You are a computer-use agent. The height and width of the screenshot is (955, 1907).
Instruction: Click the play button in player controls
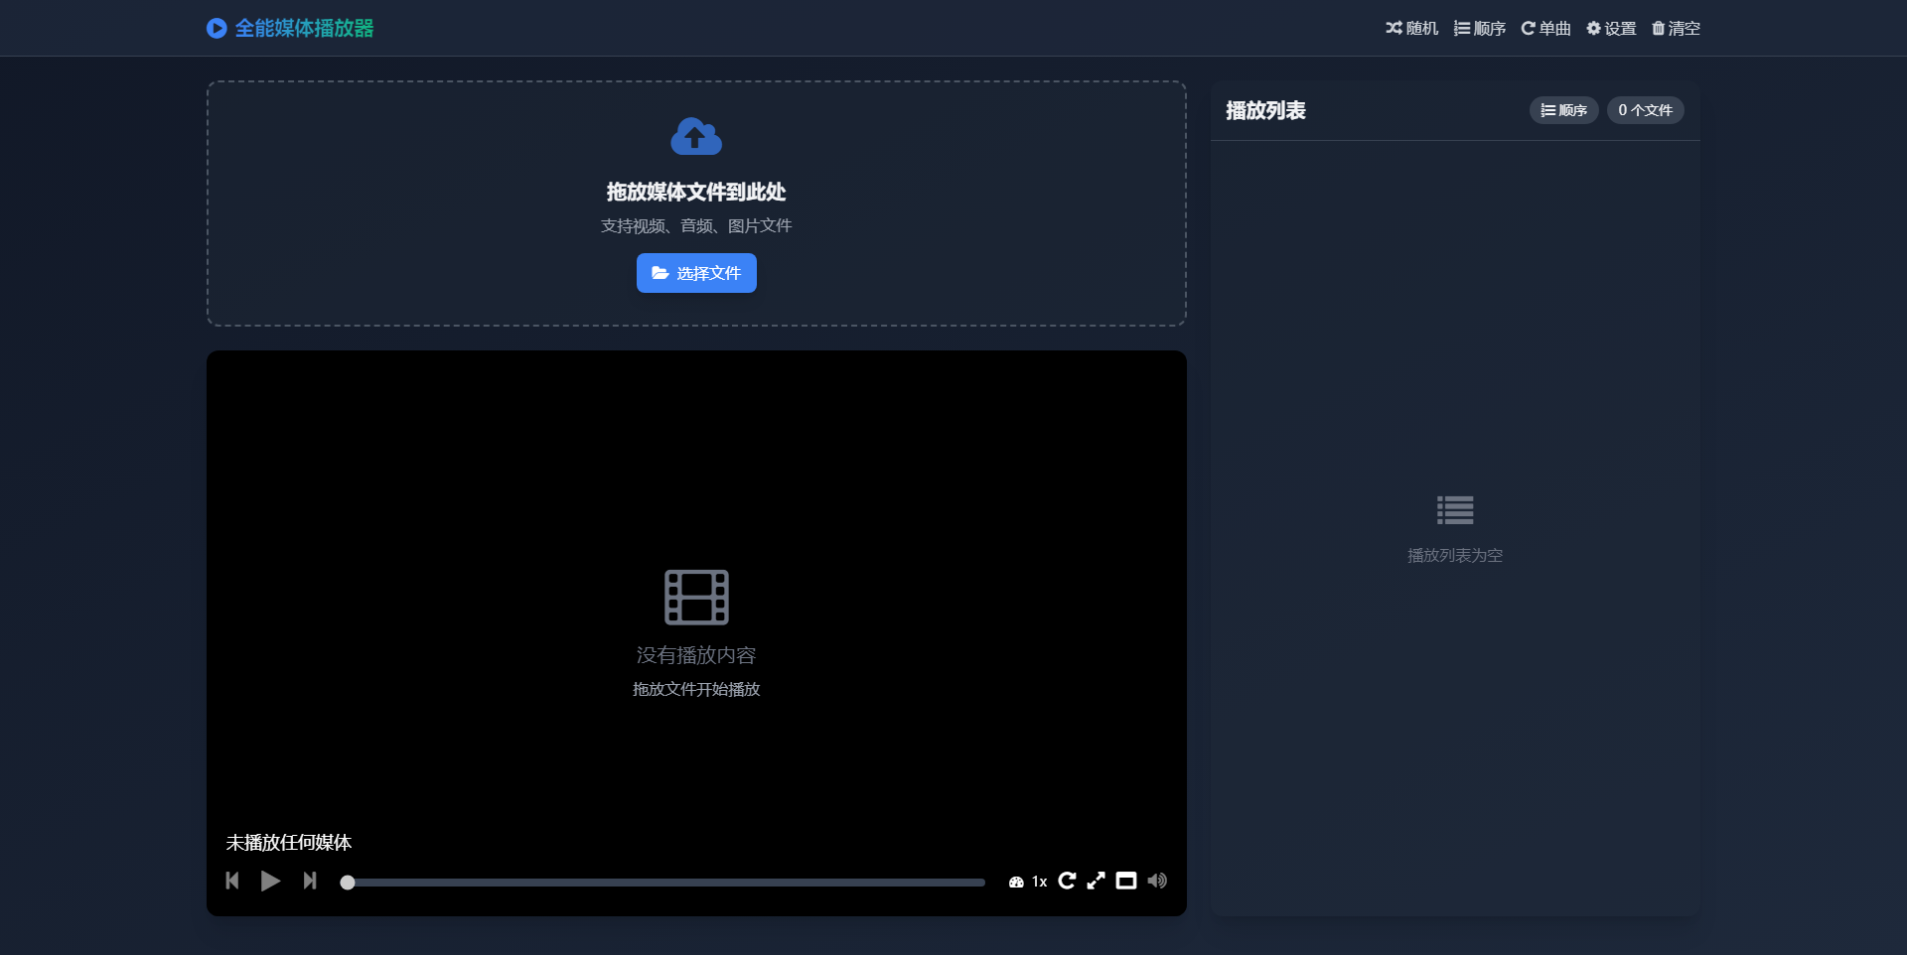[x=270, y=881]
